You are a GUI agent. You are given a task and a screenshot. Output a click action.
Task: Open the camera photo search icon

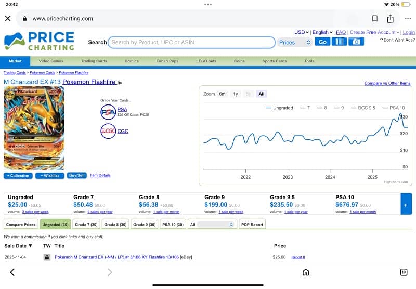356,42
